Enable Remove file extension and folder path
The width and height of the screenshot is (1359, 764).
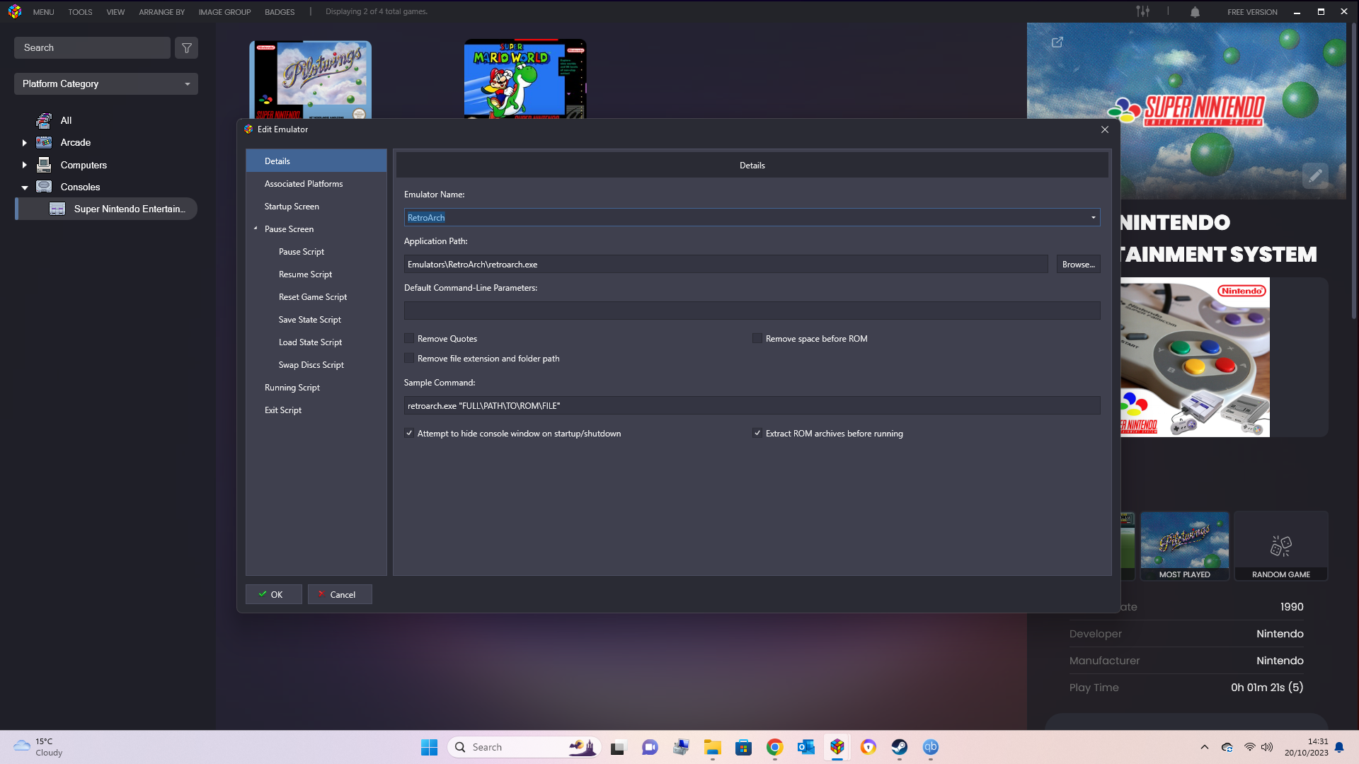click(409, 359)
